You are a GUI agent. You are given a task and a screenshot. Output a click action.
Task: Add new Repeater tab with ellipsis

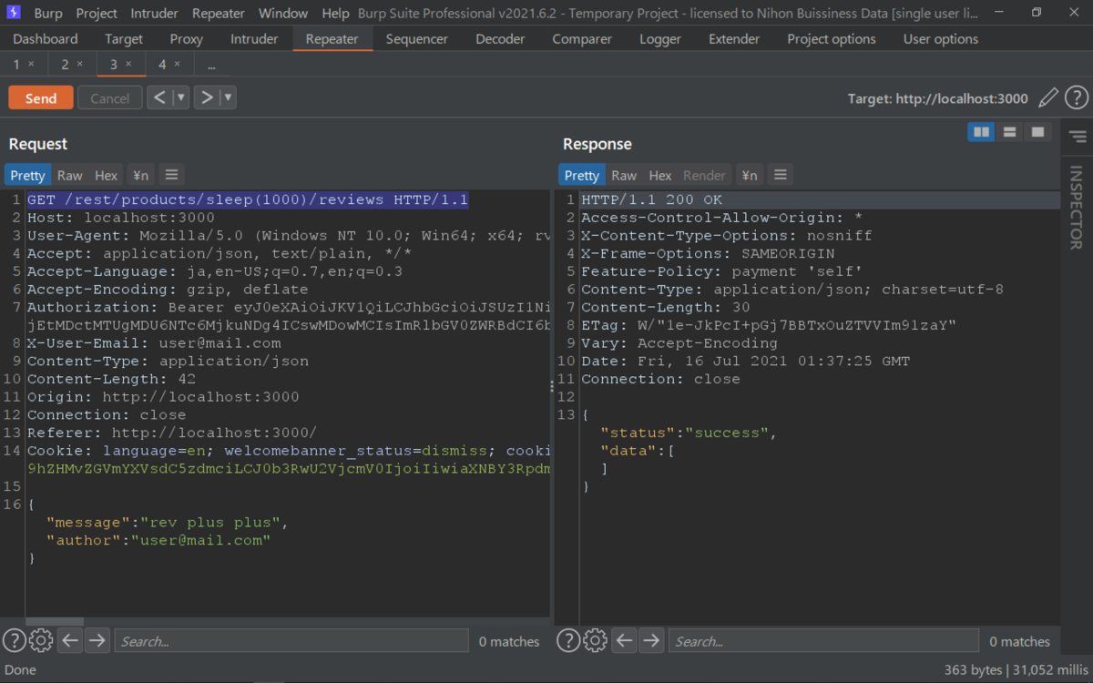point(211,65)
